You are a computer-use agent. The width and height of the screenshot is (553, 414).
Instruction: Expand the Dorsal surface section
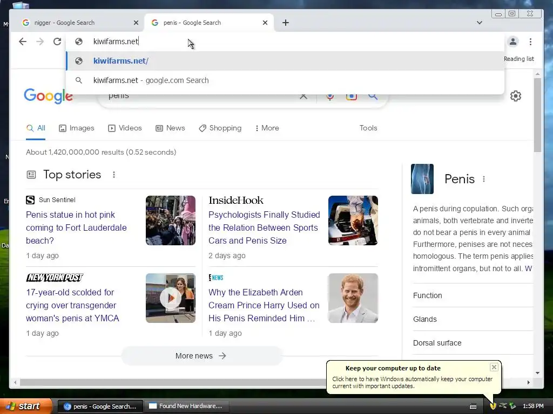(473, 343)
